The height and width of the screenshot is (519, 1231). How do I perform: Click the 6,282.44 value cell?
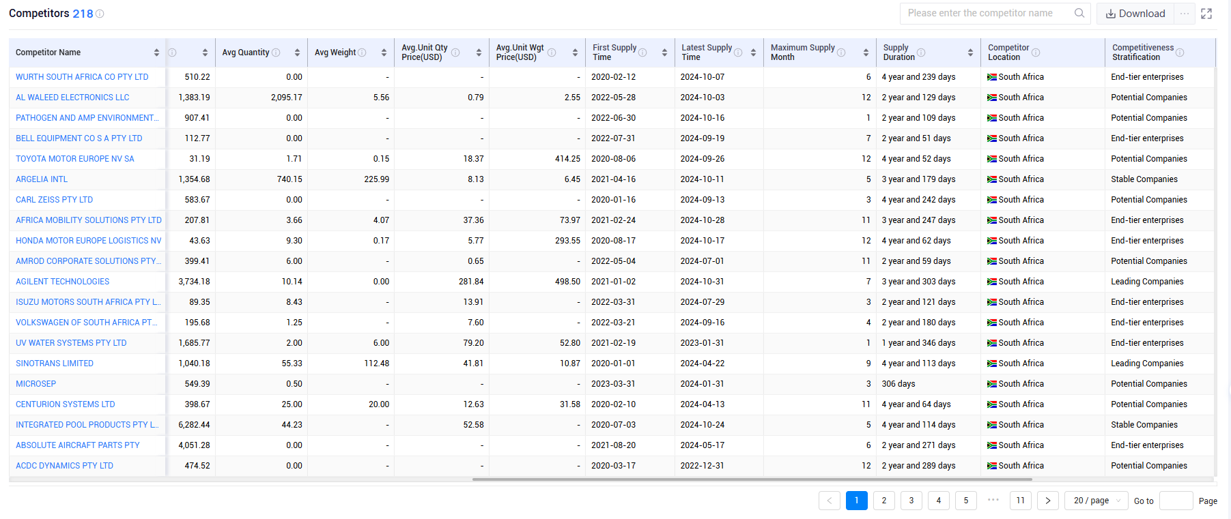pos(194,425)
